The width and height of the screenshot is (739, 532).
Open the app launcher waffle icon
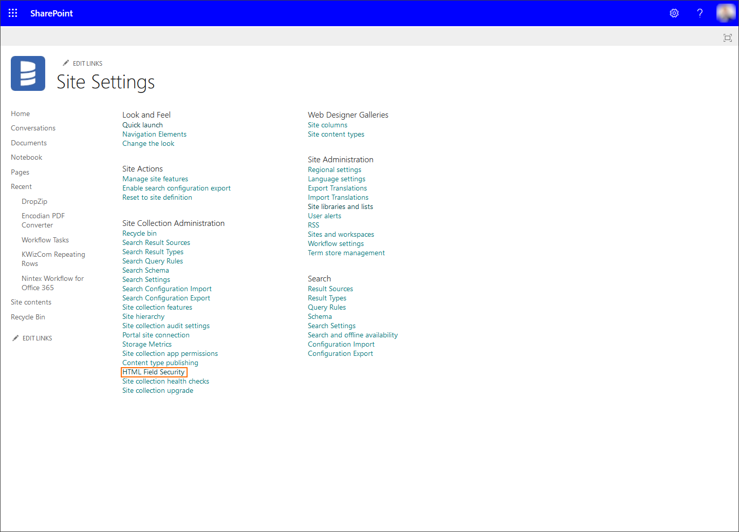[x=13, y=13]
